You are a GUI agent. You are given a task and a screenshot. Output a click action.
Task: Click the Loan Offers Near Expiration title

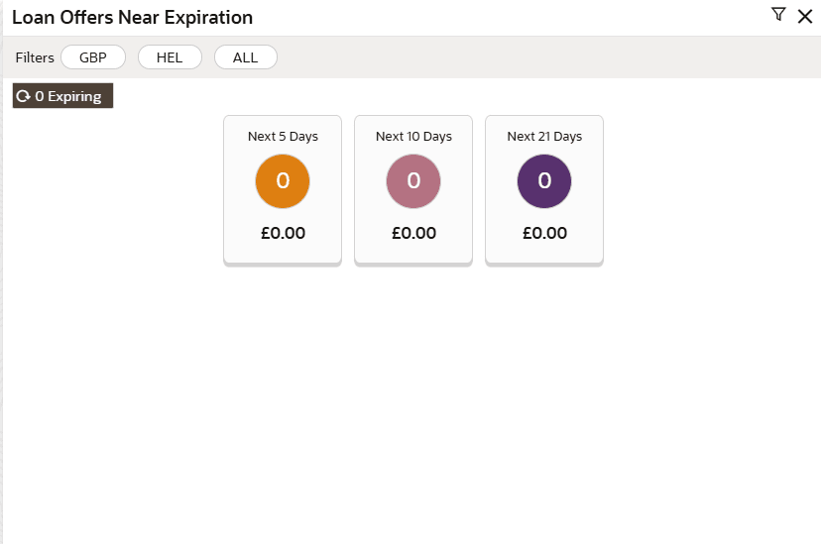(132, 18)
